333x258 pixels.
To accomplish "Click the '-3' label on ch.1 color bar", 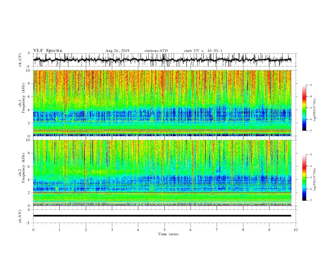I will (310, 85).
